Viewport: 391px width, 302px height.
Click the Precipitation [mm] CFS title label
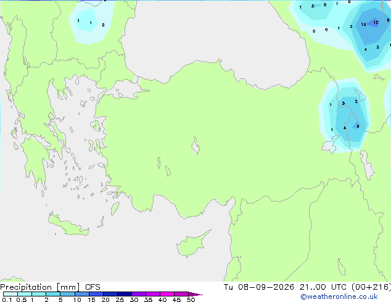[50, 287]
